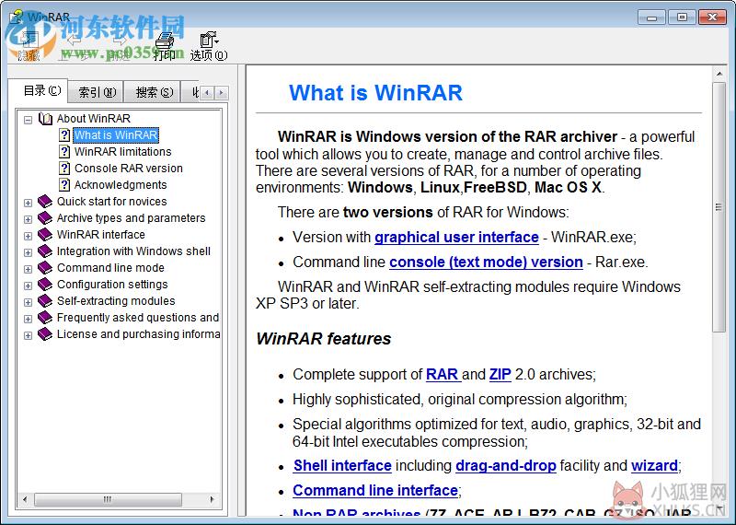
Task: Click the tree pane's scroll-right arrow
Action: click(212, 498)
